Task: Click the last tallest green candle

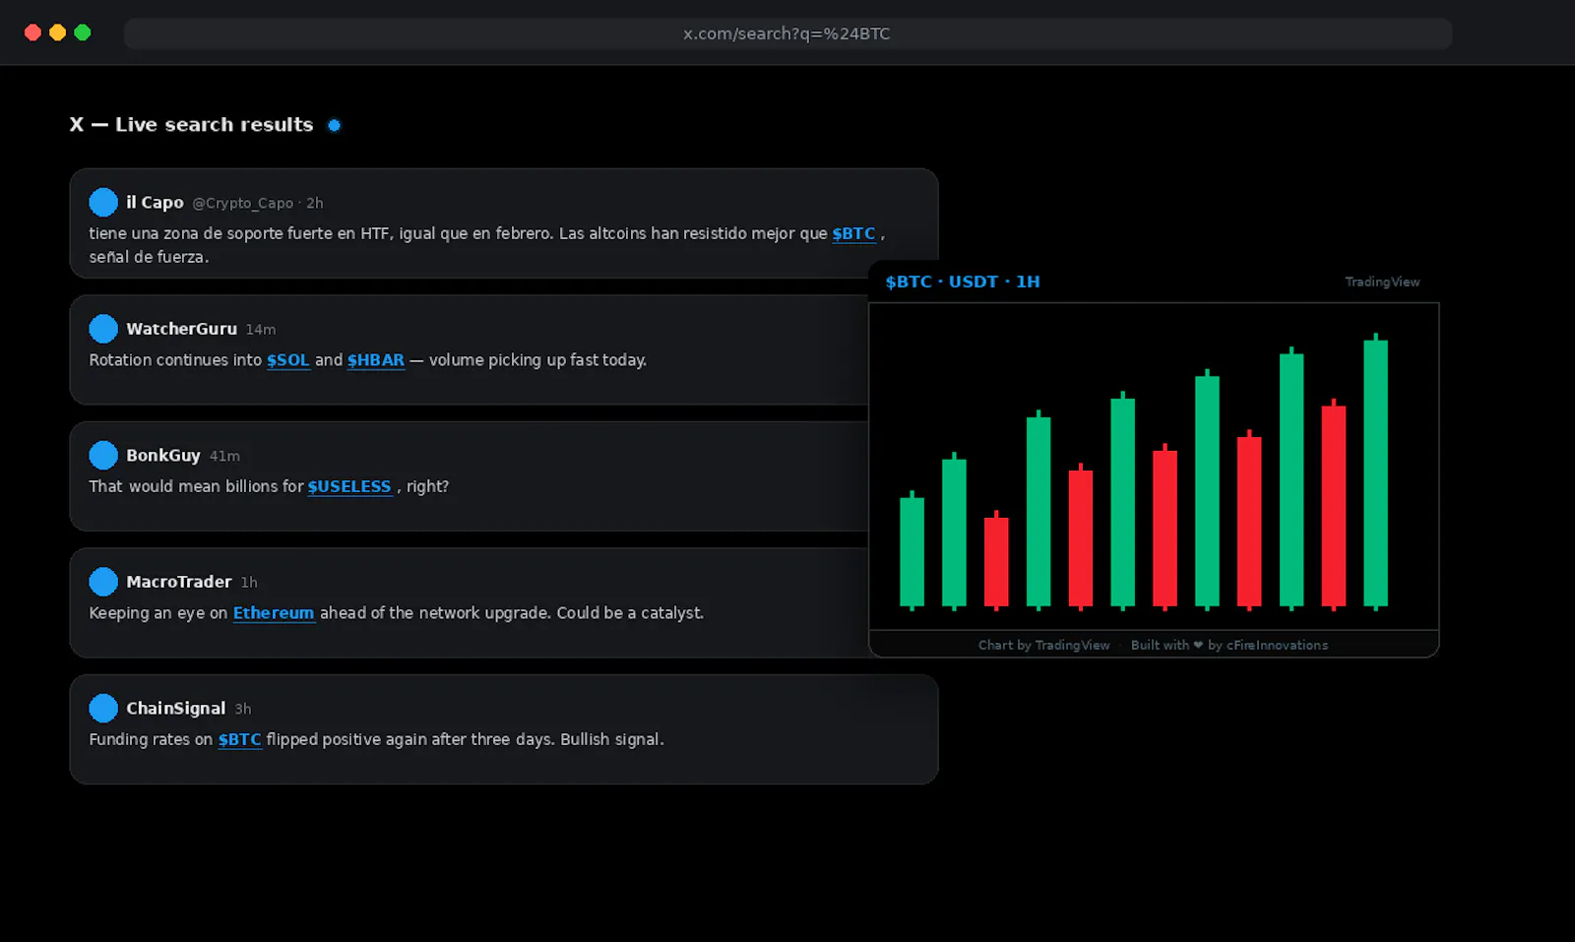Action: [1375, 472]
